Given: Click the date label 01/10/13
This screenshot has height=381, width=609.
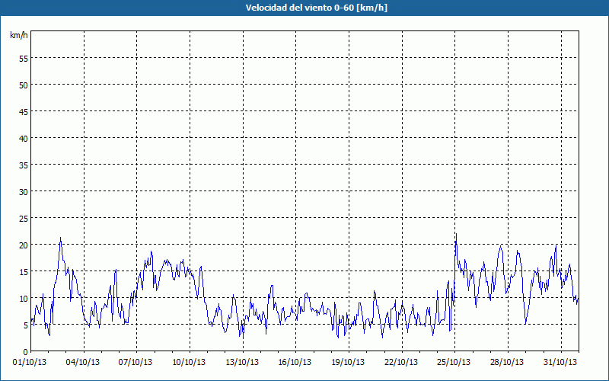Looking at the screenshot, I should tap(30, 363).
